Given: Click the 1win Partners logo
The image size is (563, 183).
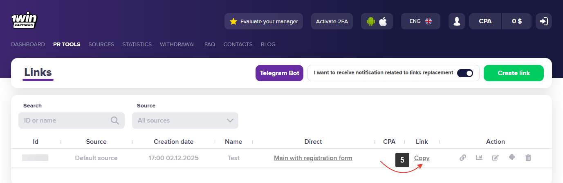Looking at the screenshot, I should click(x=24, y=21).
